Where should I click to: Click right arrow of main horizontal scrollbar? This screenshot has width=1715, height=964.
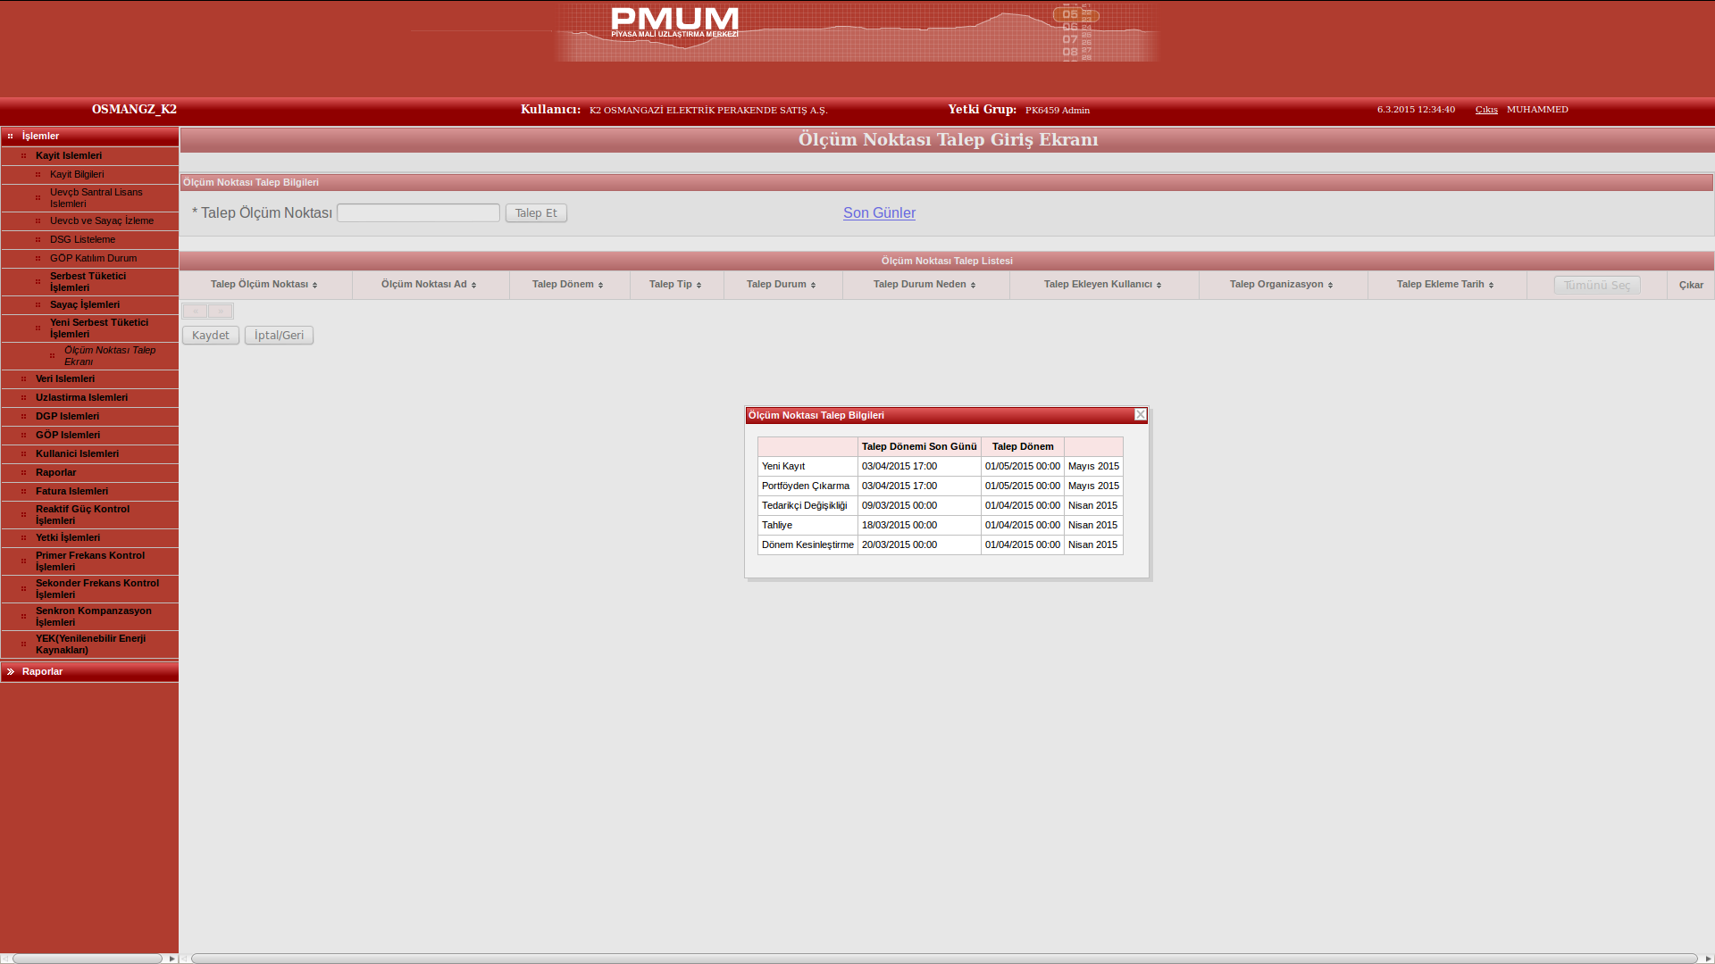click(1708, 959)
